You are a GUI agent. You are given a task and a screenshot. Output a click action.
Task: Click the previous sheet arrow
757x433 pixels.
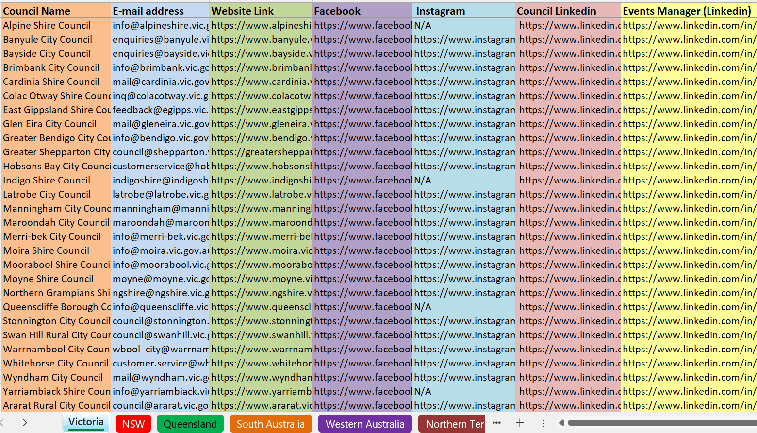tap(2, 423)
